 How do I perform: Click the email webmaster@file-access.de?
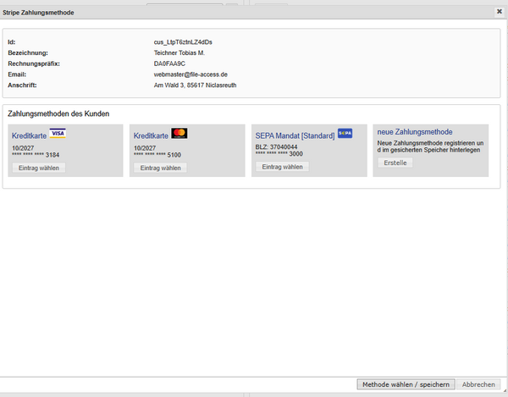pos(190,74)
